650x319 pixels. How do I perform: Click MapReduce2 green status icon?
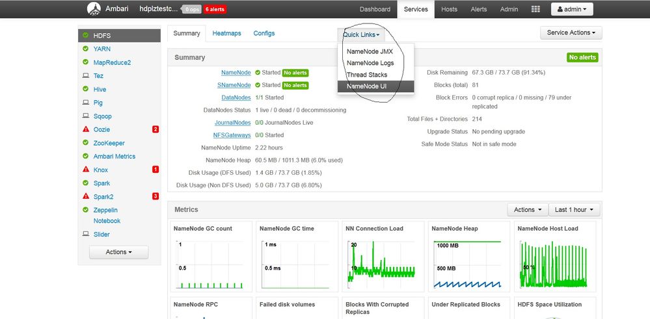pyautogui.click(x=85, y=62)
